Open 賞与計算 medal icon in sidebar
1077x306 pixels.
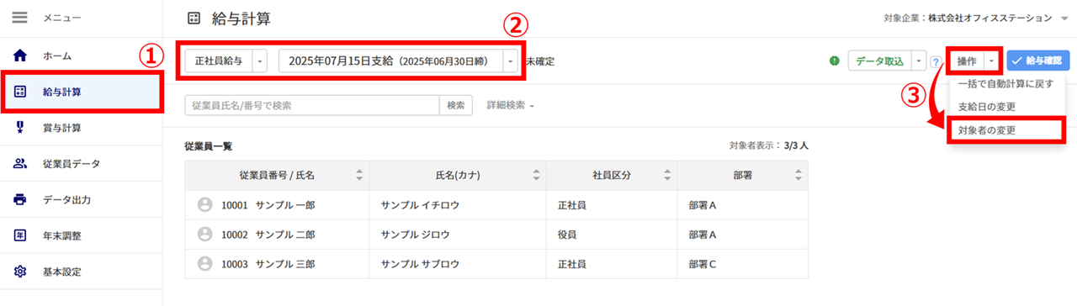[x=21, y=128]
